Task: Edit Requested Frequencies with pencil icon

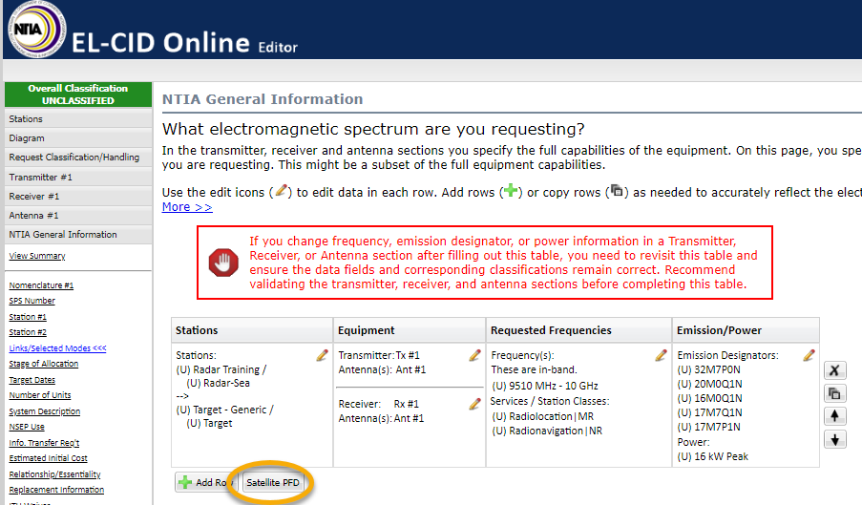Action: [x=661, y=355]
